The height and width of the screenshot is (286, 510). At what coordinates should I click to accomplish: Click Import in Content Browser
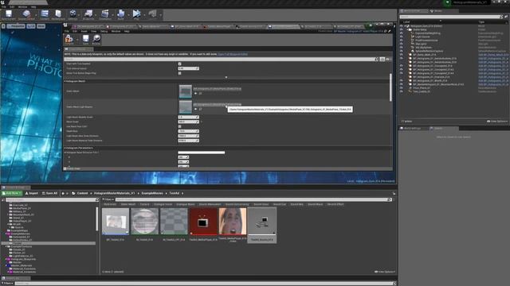[32, 193]
